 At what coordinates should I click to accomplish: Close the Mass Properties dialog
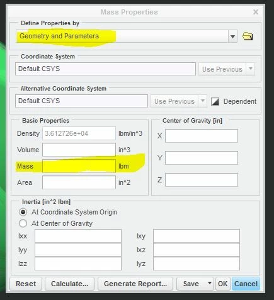tap(256, 12)
